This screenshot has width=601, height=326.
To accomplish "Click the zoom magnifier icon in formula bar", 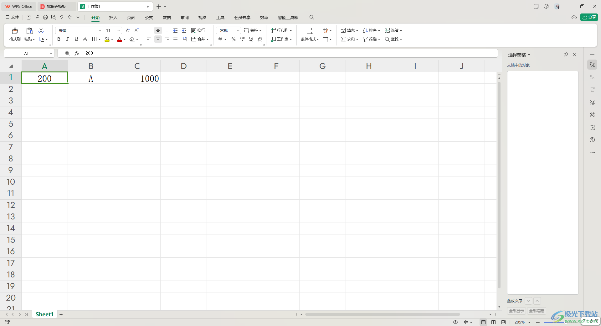I will tap(67, 53).
